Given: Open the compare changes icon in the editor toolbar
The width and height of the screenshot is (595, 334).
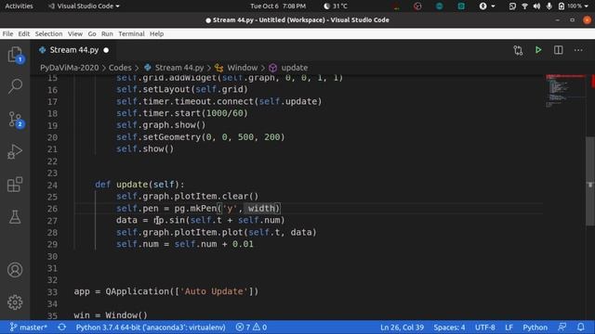Looking at the screenshot, I should pyautogui.click(x=518, y=50).
